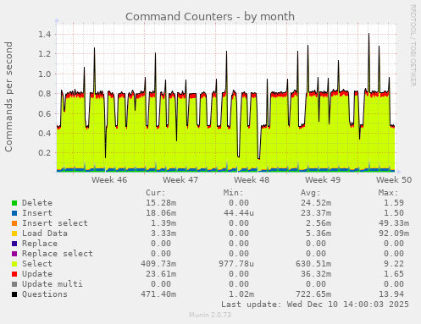
Task: Click Update average value 36.32m
Action: (x=316, y=274)
